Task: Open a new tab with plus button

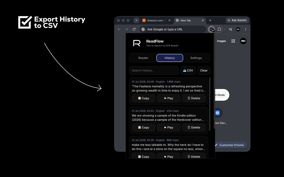Action: click(210, 20)
